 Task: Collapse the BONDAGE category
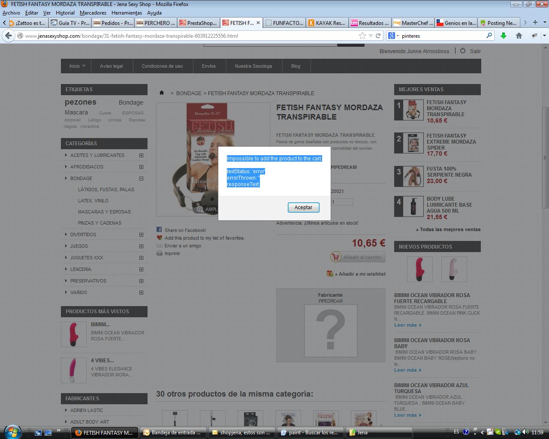pos(141,178)
